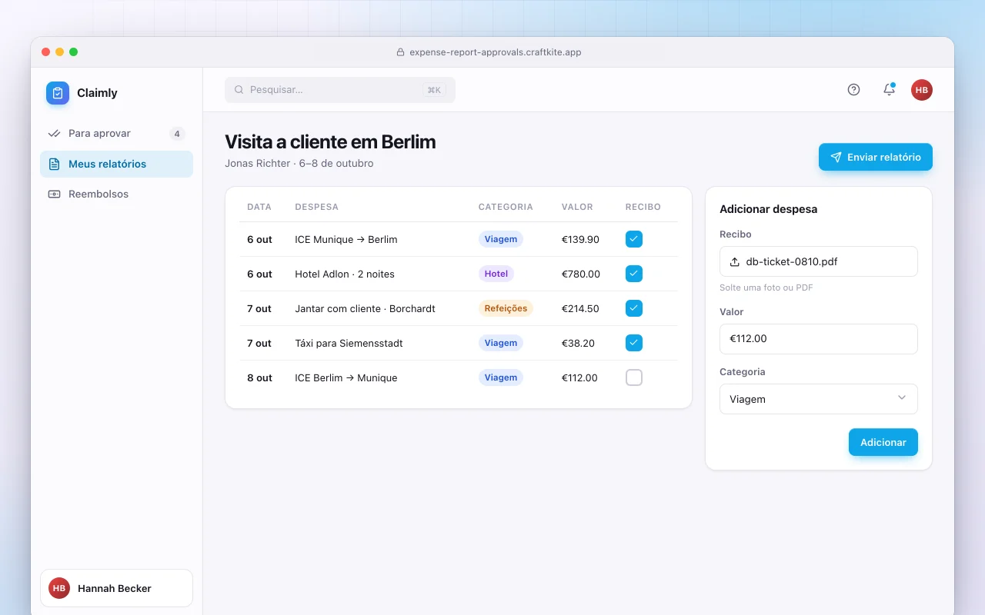
Task: Open the Categoria dropdown showing Viagem
Action: pos(819,399)
